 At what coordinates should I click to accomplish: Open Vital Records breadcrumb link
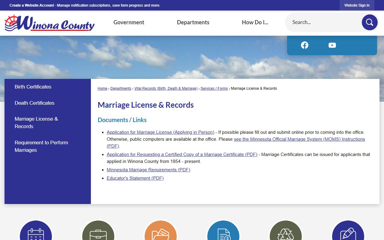tap(166, 88)
